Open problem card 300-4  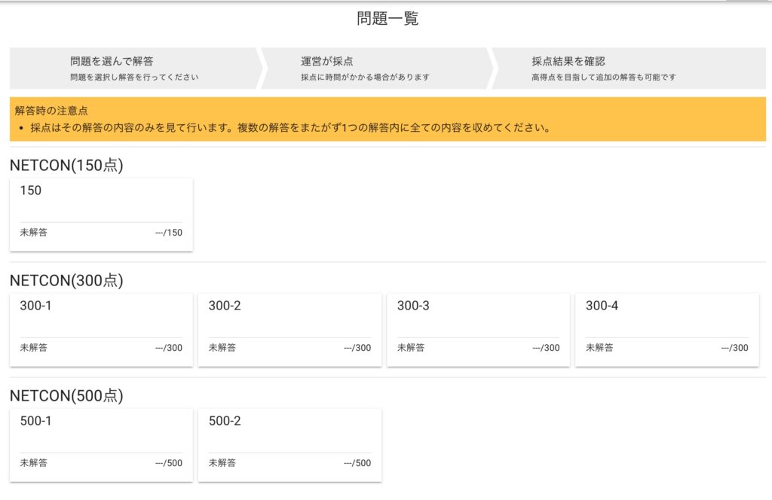click(667, 330)
